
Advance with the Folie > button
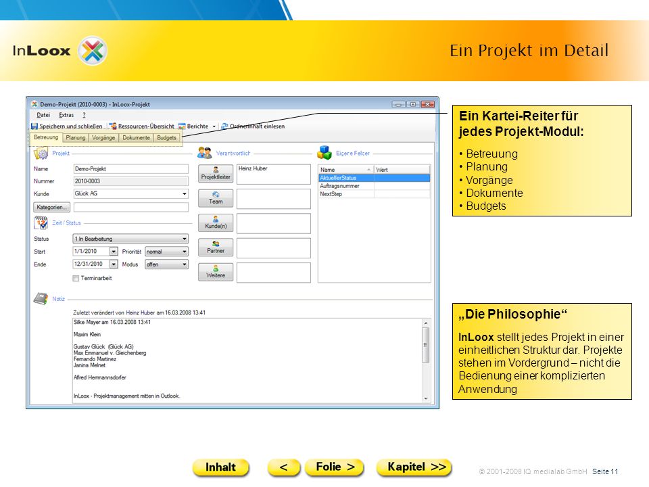(335, 467)
